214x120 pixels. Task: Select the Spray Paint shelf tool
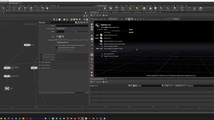point(19,9)
